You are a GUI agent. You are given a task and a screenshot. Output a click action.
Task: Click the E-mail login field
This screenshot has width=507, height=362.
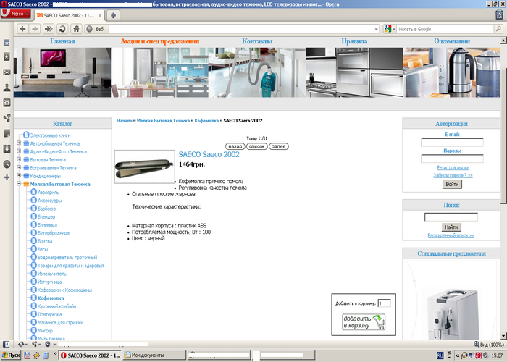click(x=452, y=143)
